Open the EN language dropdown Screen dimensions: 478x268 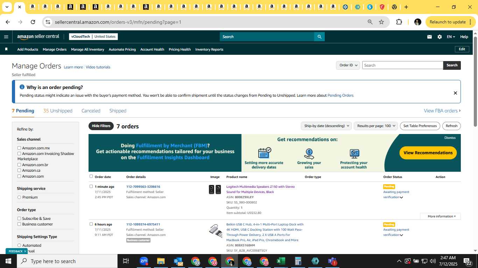click(451, 37)
